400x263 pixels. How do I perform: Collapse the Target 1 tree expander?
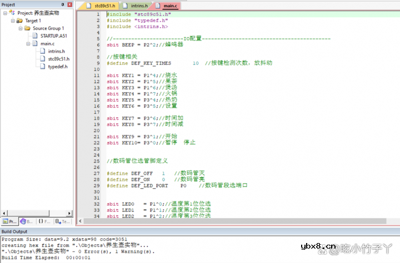pyautogui.click(x=13, y=21)
